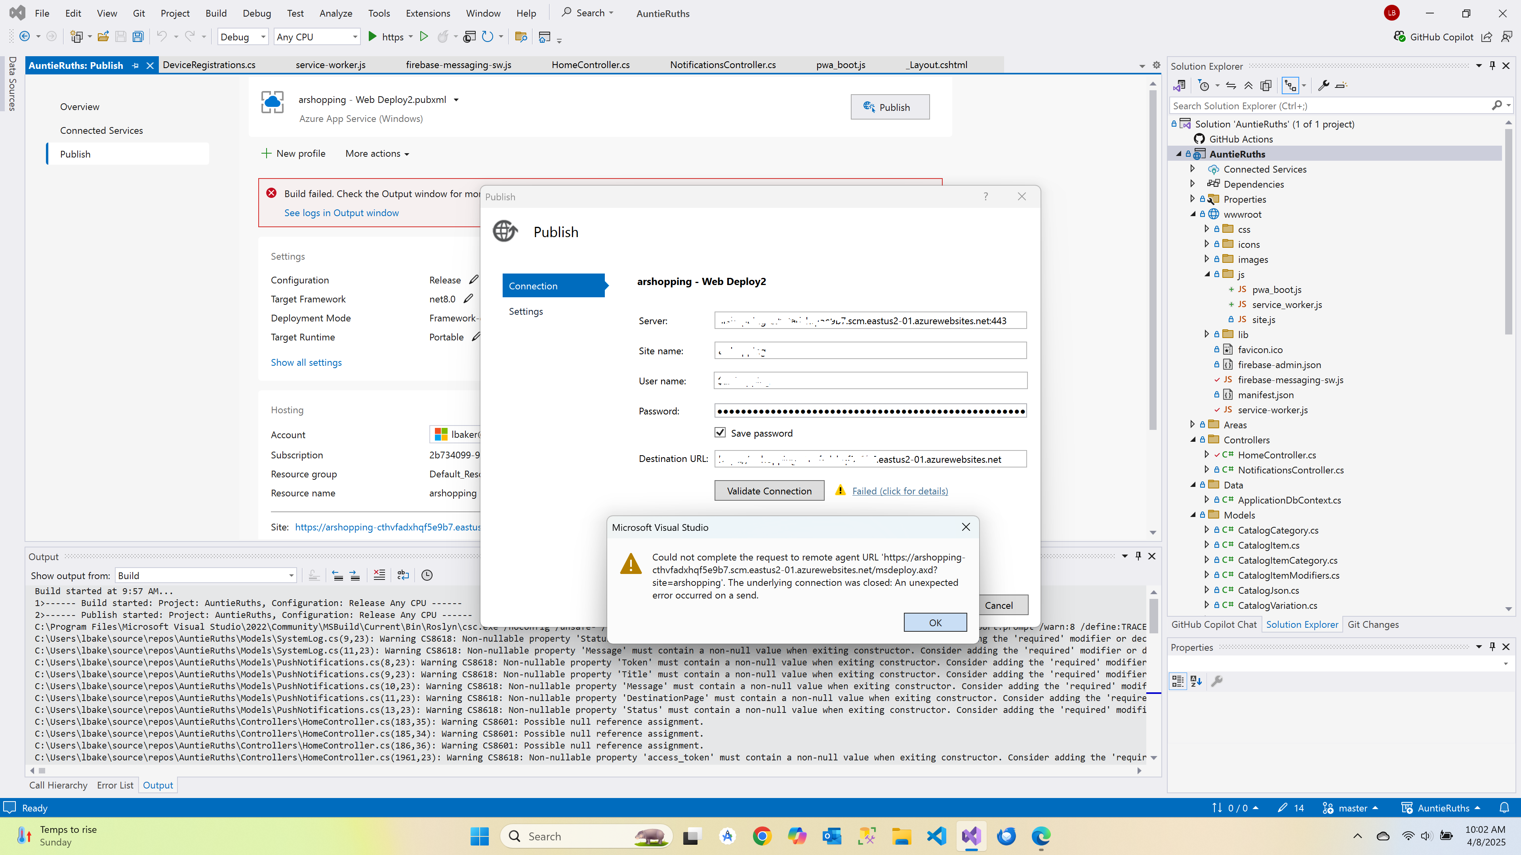Edit the Release configuration pencil icon
The width and height of the screenshot is (1521, 855).
pos(474,280)
